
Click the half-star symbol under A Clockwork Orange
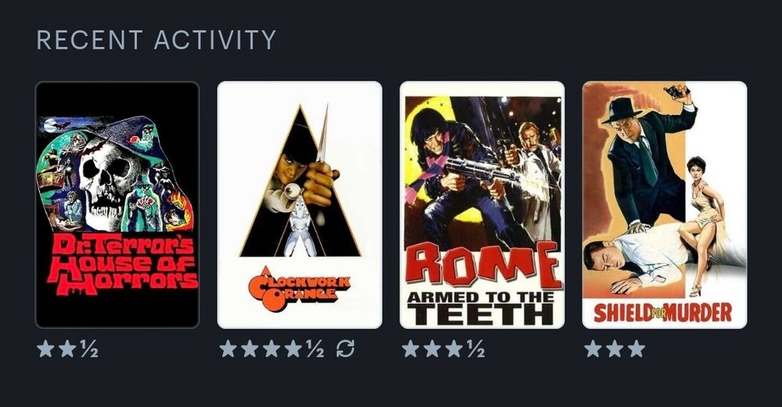click(x=315, y=348)
